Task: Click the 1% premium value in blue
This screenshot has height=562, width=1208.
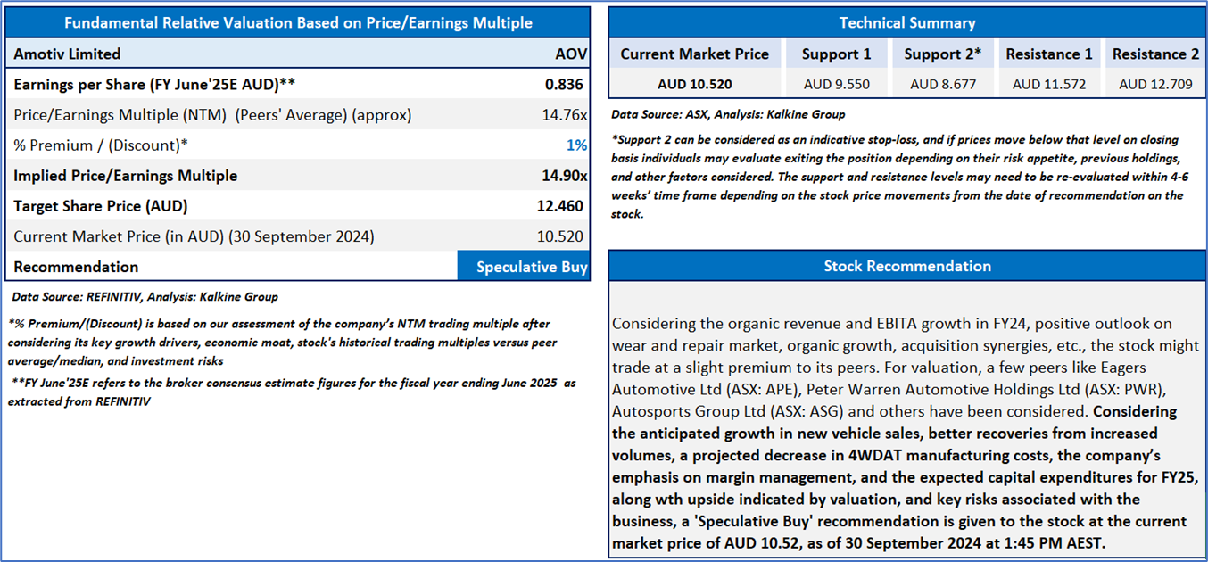Action: (576, 145)
